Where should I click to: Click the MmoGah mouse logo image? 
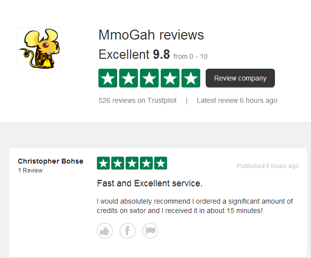point(39,48)
